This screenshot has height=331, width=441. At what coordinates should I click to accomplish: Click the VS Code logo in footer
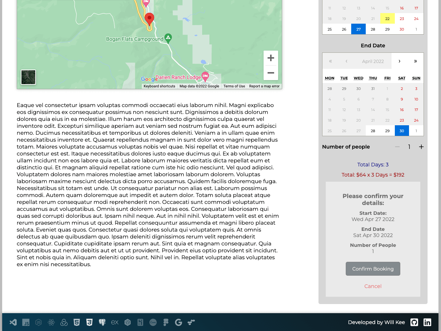coord(13,322)
